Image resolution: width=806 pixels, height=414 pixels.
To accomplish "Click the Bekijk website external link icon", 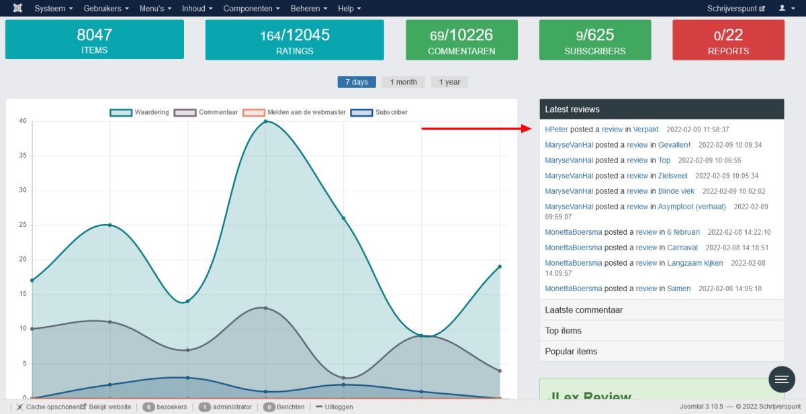I will pyautogui.click(x=84, y=407).
